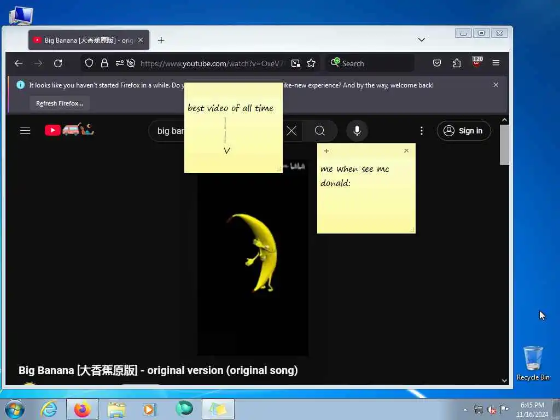Add a new sticky note with the plus icon
560x420 pixels.
pyautogui.click(x=326, y=151)
